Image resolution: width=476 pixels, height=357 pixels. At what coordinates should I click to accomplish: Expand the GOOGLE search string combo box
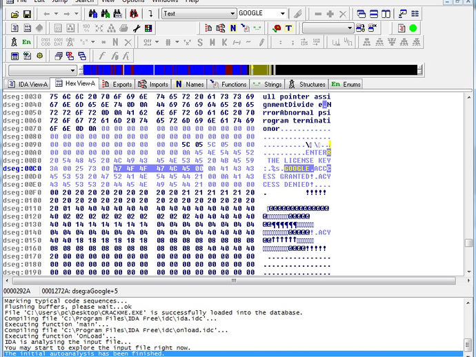click(x=283, y=14)
